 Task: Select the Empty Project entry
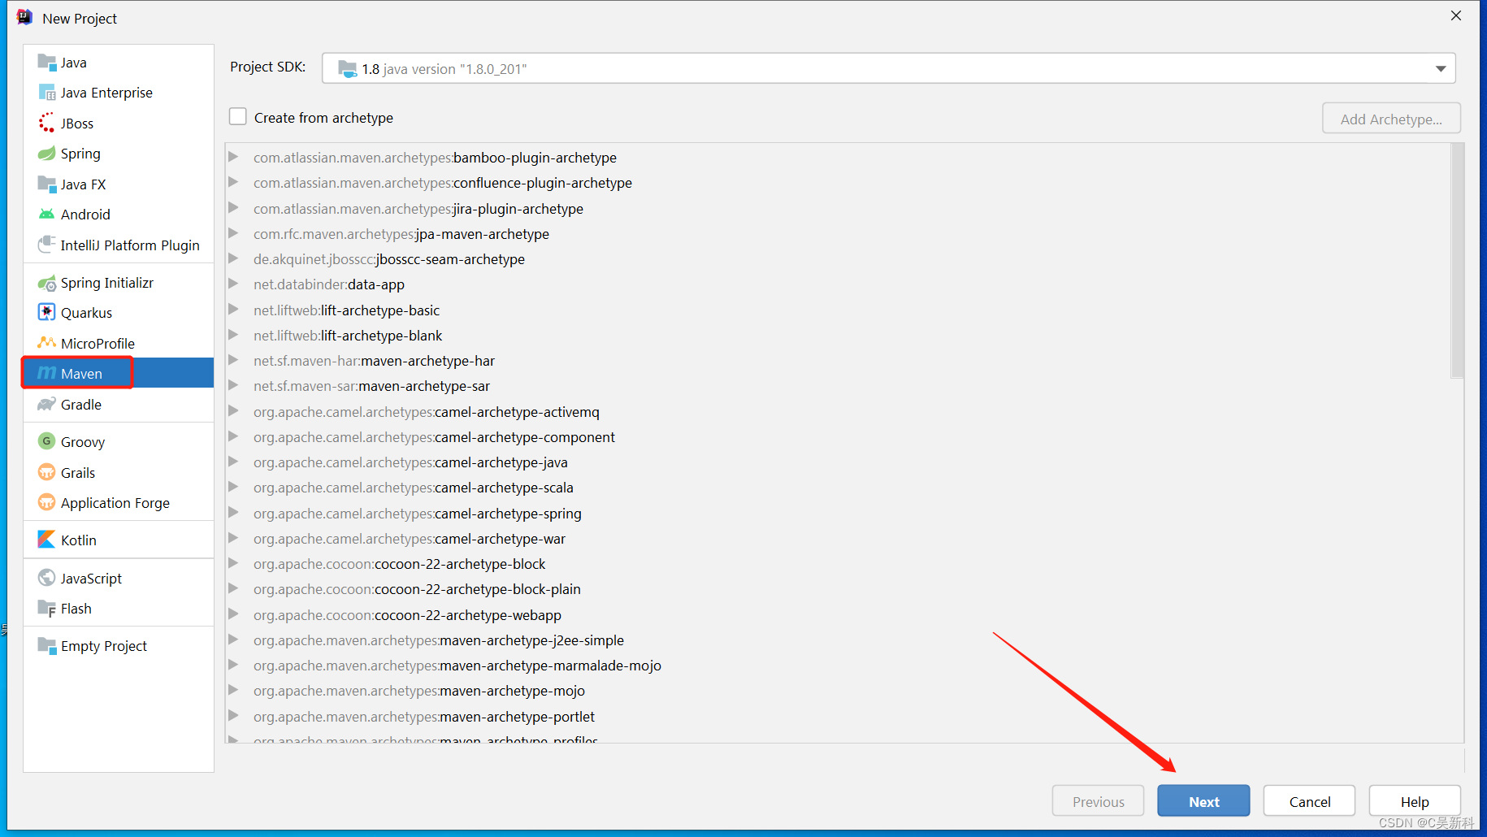(119, 646)
